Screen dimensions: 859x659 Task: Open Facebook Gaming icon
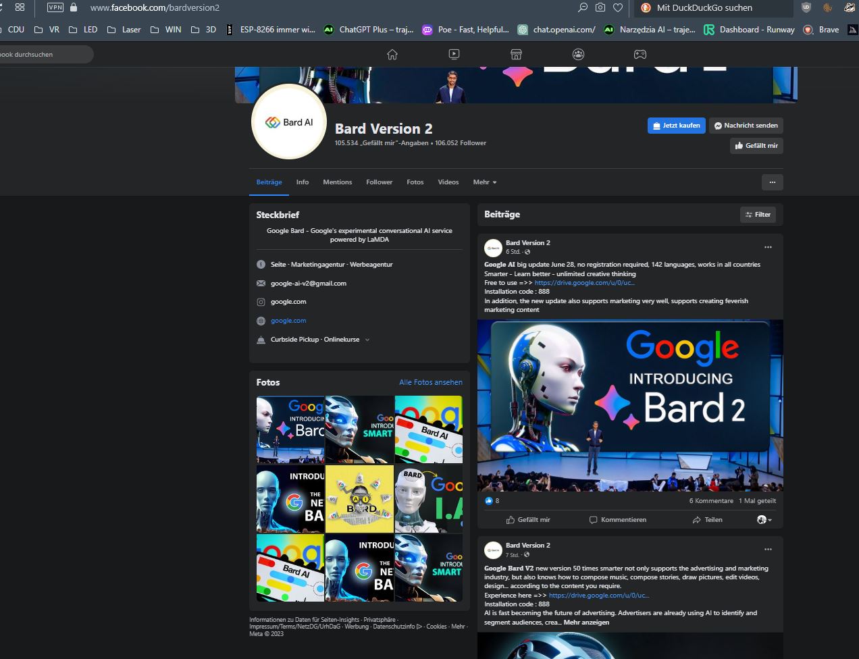[x=640, y=54]
